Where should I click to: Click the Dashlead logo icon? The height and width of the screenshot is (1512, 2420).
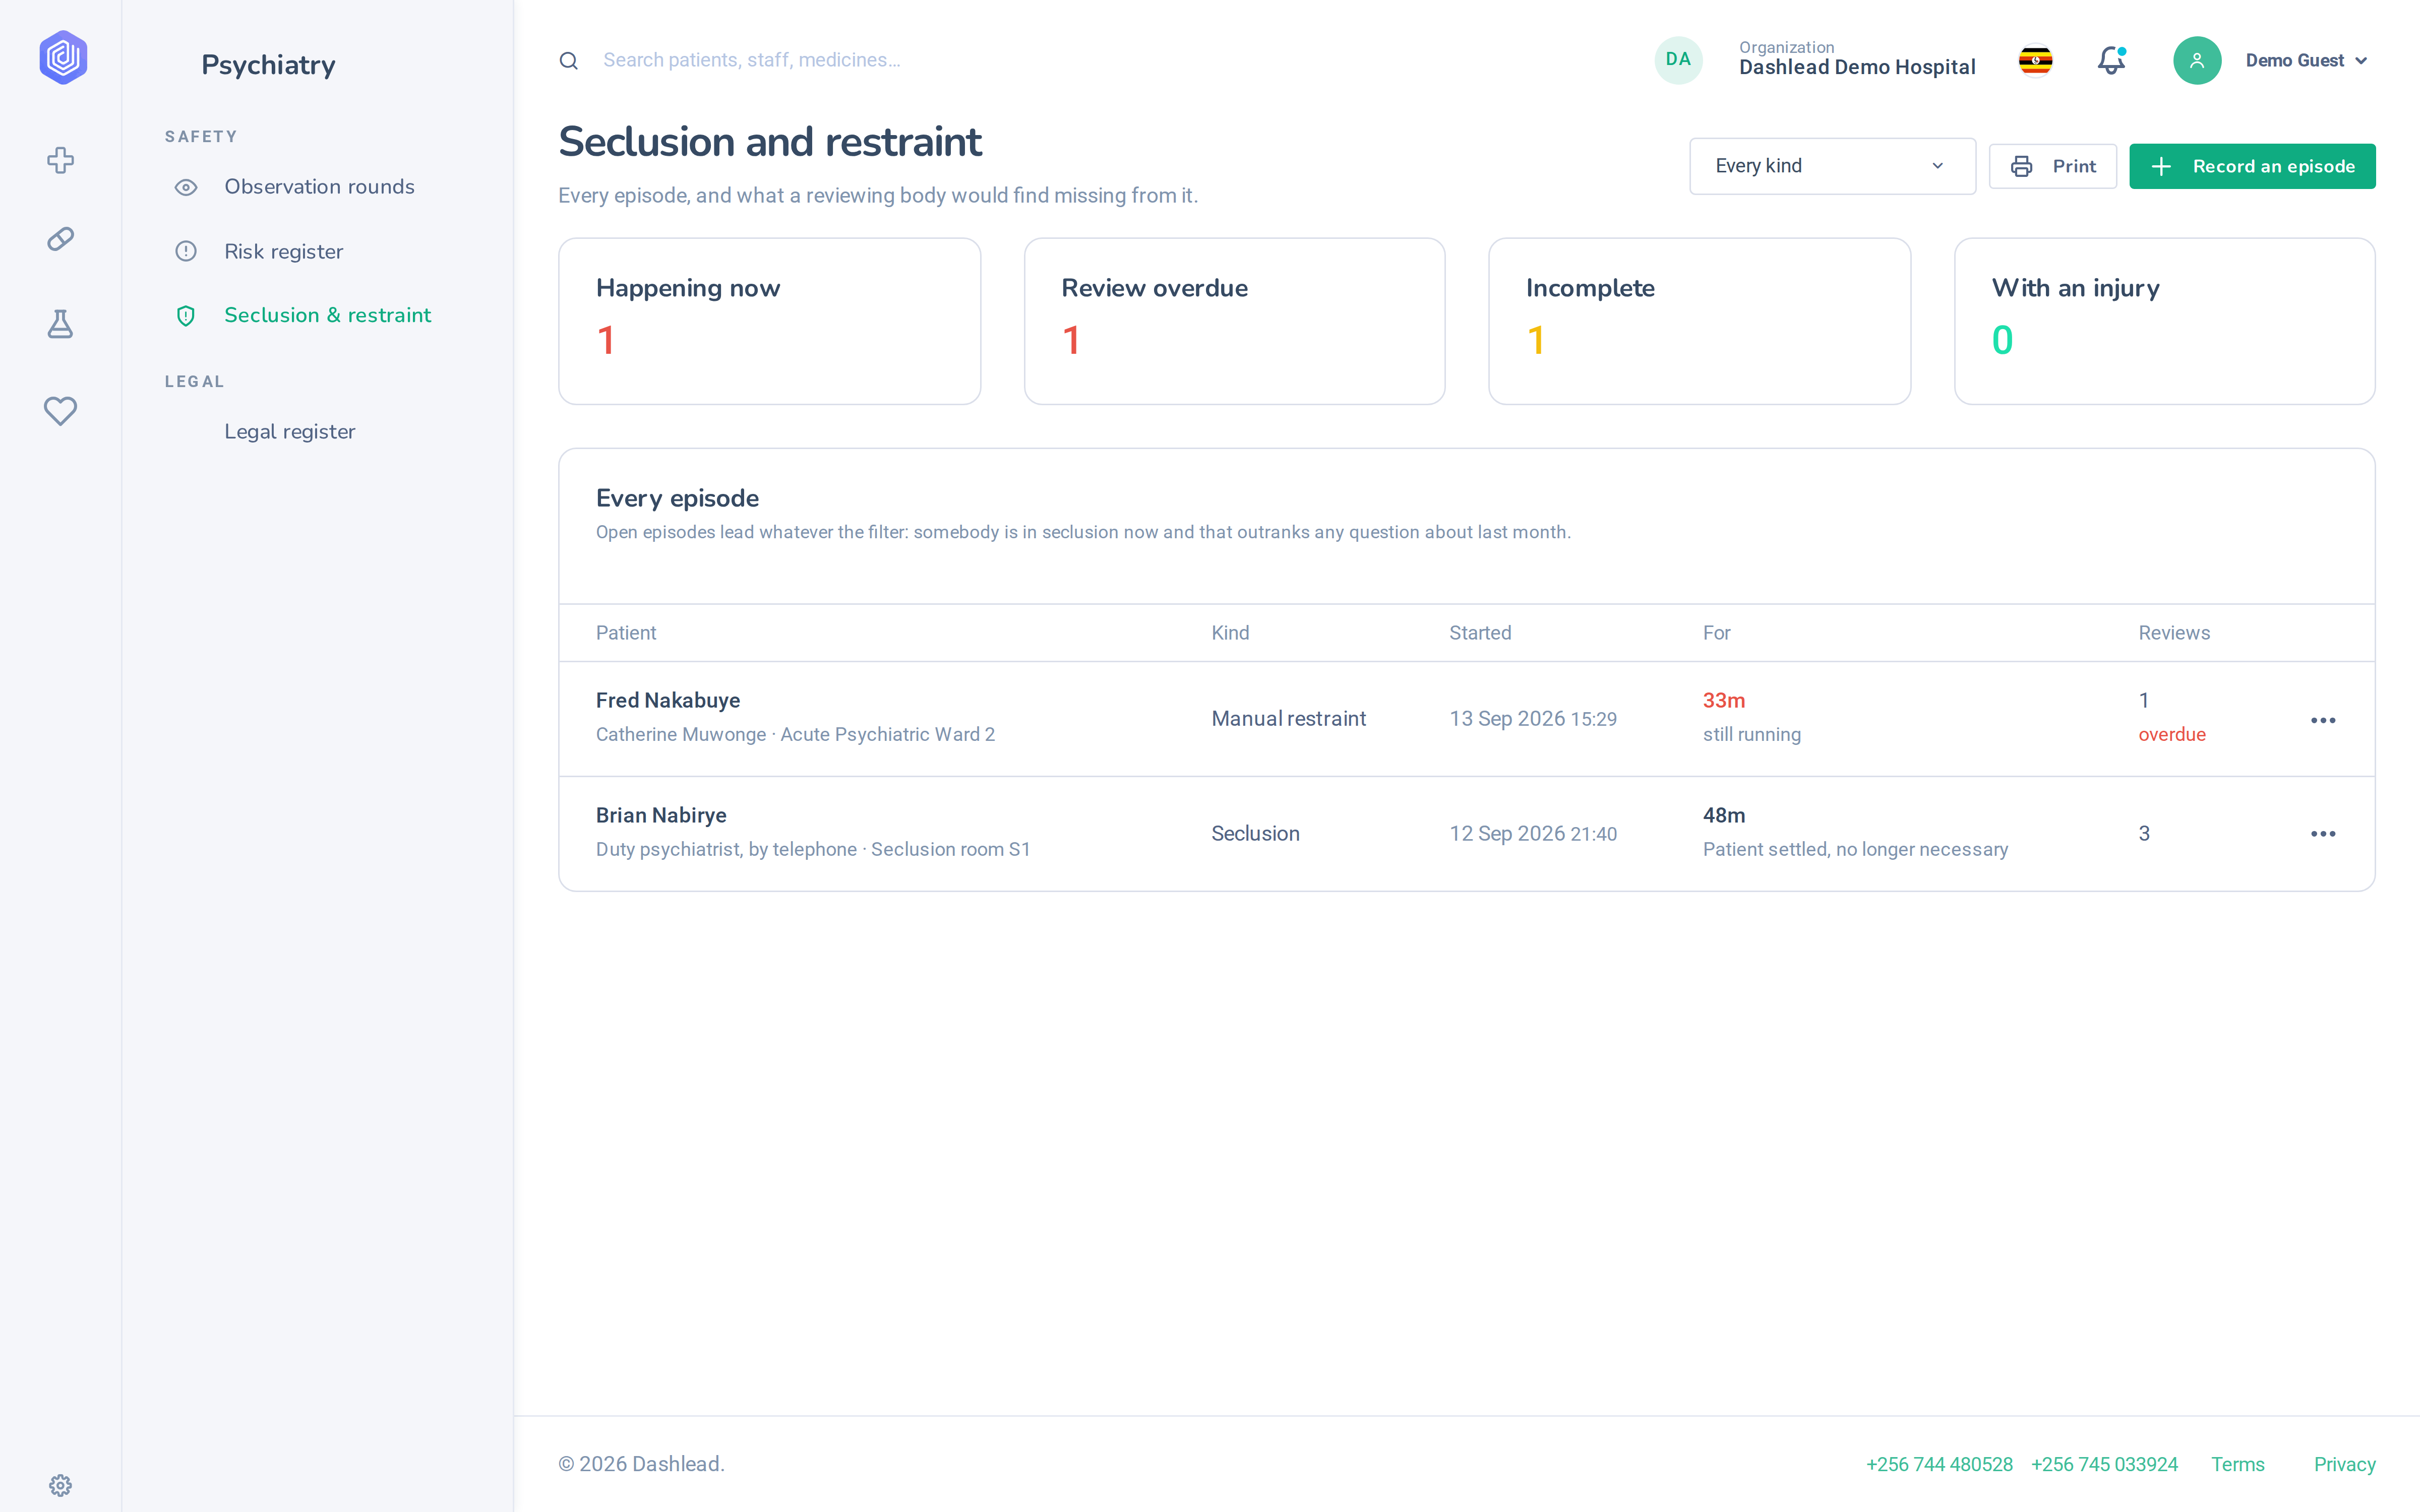coord(63,58)
